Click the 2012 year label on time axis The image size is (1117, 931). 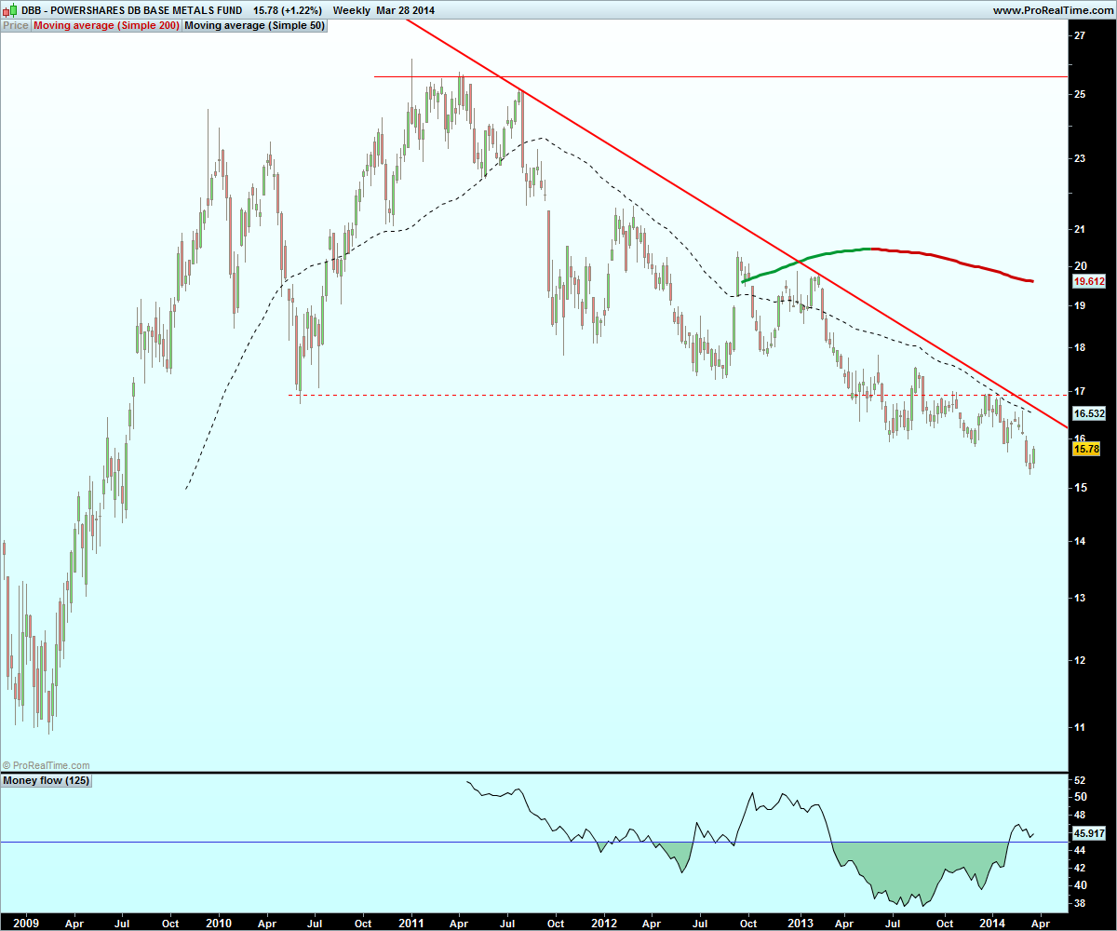(x=604, y=923)
